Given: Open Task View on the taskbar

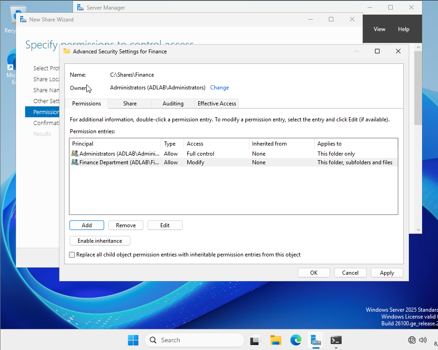Looking at the screenshot, I should click(255, 340).
